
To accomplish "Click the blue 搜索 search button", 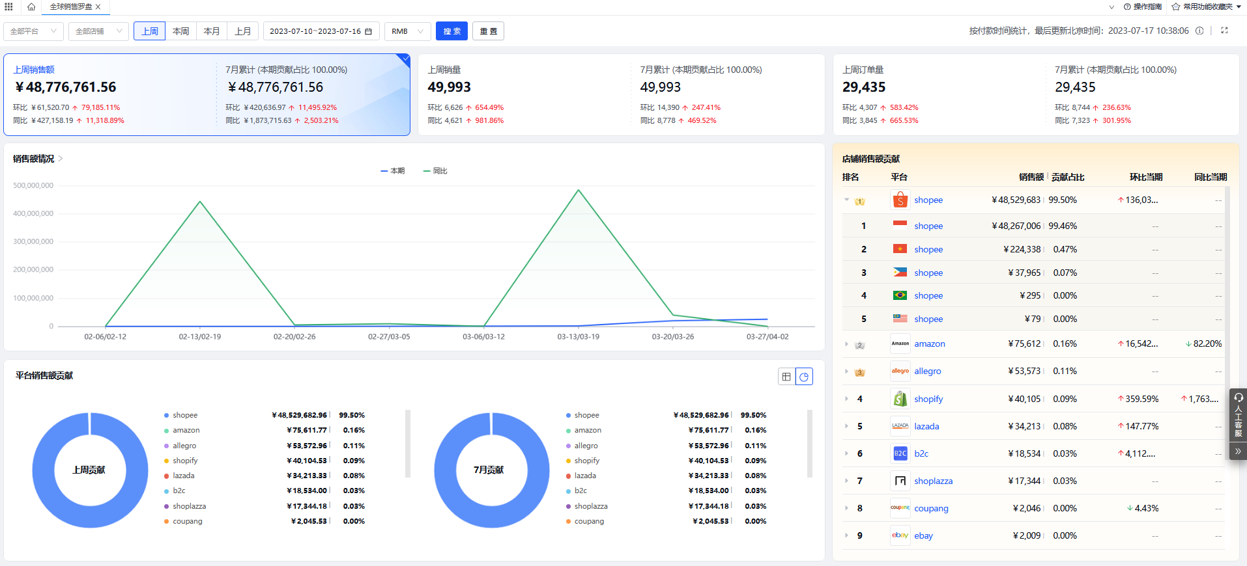I will [x=451, y=31].
